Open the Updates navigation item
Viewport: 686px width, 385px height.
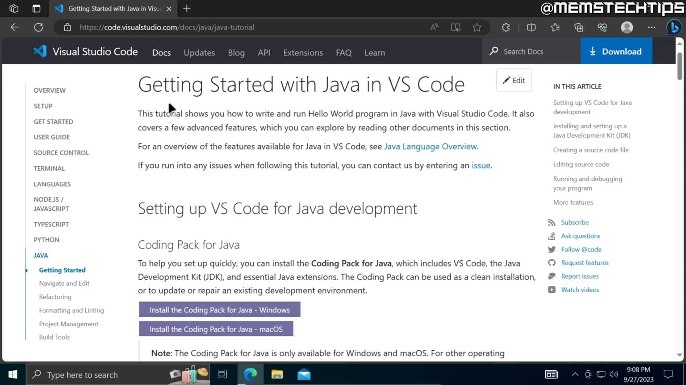point(199,53)
